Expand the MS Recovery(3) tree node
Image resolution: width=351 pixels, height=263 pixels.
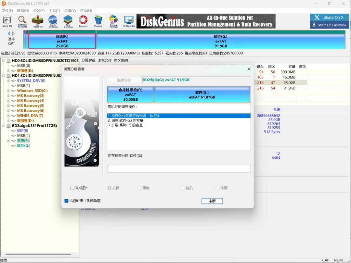click(9, 96)
